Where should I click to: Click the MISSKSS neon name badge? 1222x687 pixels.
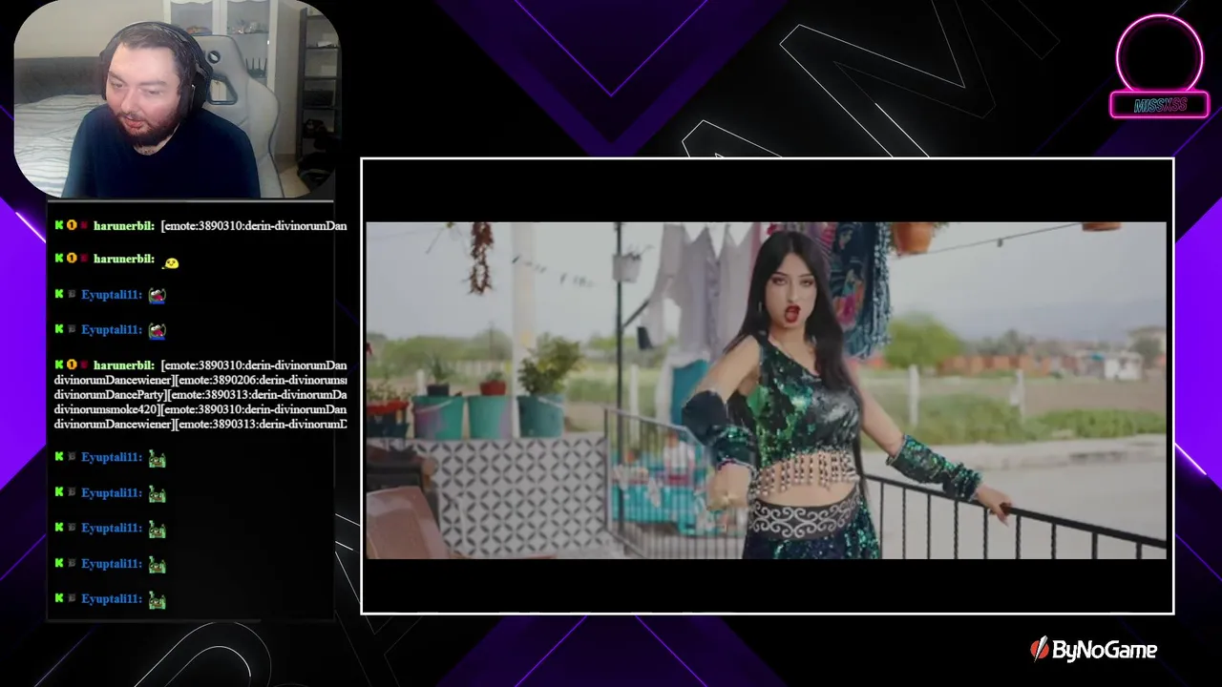[x=1160, y=105]
